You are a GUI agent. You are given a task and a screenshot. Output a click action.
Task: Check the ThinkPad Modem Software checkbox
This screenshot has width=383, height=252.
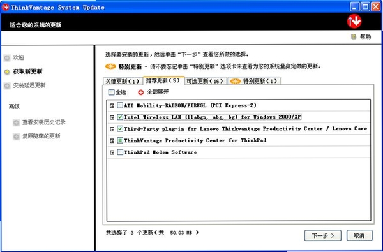(120, 152)
